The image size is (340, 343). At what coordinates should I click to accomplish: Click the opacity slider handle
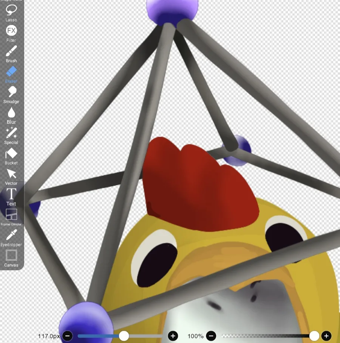coord(314,336)
